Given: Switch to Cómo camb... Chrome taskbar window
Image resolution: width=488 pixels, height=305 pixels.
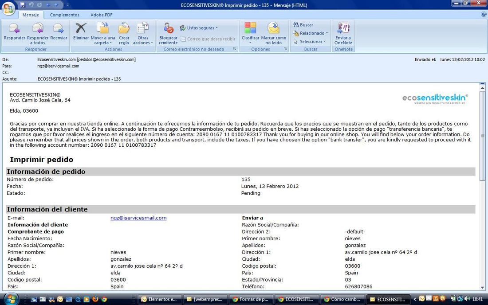Looking at the screenshot, I should point(342,299).
